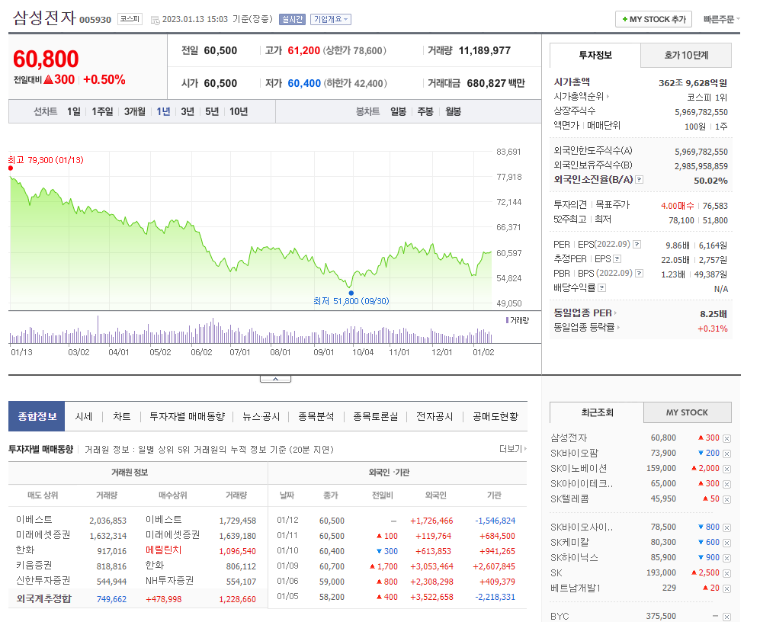
Task: Select the 1일 line chart period
Action: click(74, 111)
